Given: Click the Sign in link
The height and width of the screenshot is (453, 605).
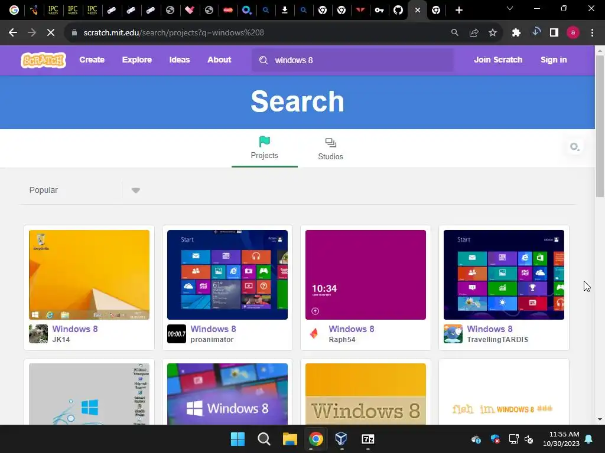Looking at the screenshot, I should click(554, 60).
